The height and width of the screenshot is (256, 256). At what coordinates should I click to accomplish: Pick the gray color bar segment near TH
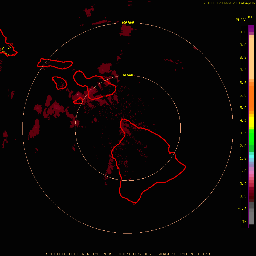251,218
